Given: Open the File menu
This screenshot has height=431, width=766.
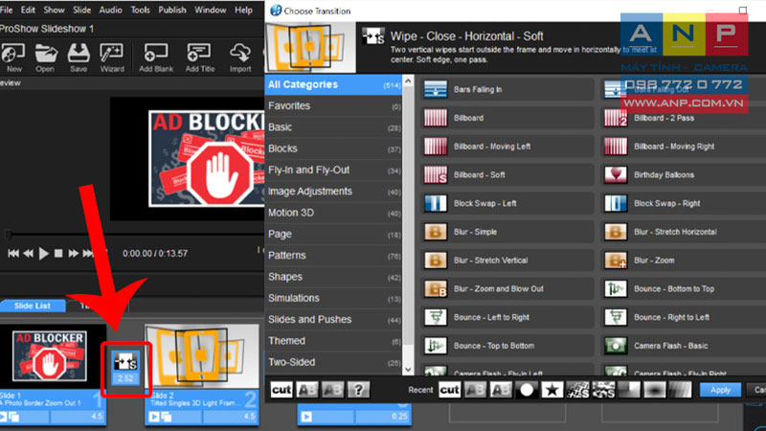Looking at the screenshot, I should [x=7, y=10].
